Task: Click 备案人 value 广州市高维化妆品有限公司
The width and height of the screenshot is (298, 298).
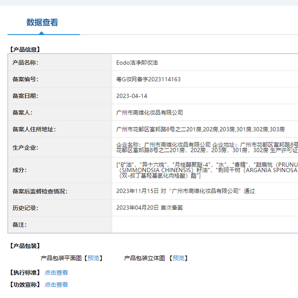Action: pyautogui.click(x=149, y=112)
